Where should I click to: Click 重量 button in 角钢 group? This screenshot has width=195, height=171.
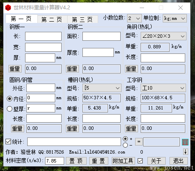[131, 69]
